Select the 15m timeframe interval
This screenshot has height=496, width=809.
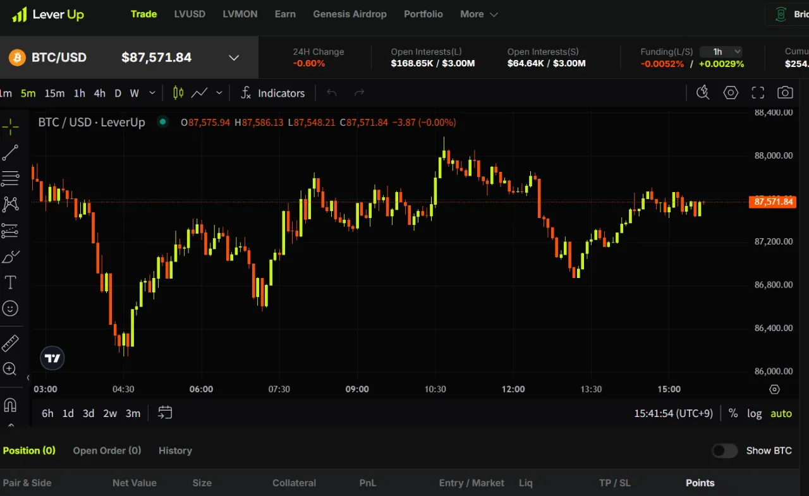tap(54, 93)
